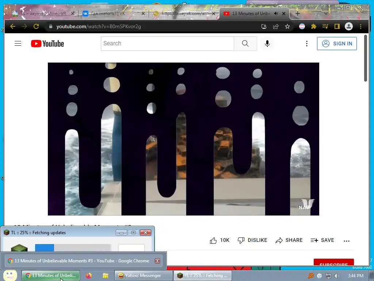Close the taskbar preview of YouTube window
Image resolution: width=374 pixels, height=281 pixels.
pos(157,261)
